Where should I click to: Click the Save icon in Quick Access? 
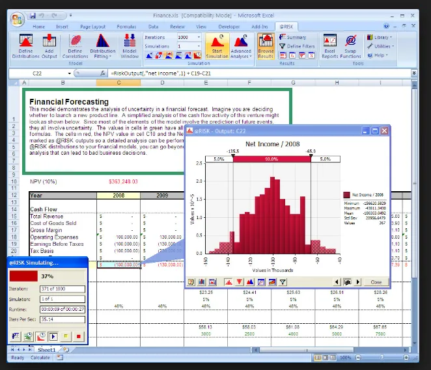click(x=33, y=16)
